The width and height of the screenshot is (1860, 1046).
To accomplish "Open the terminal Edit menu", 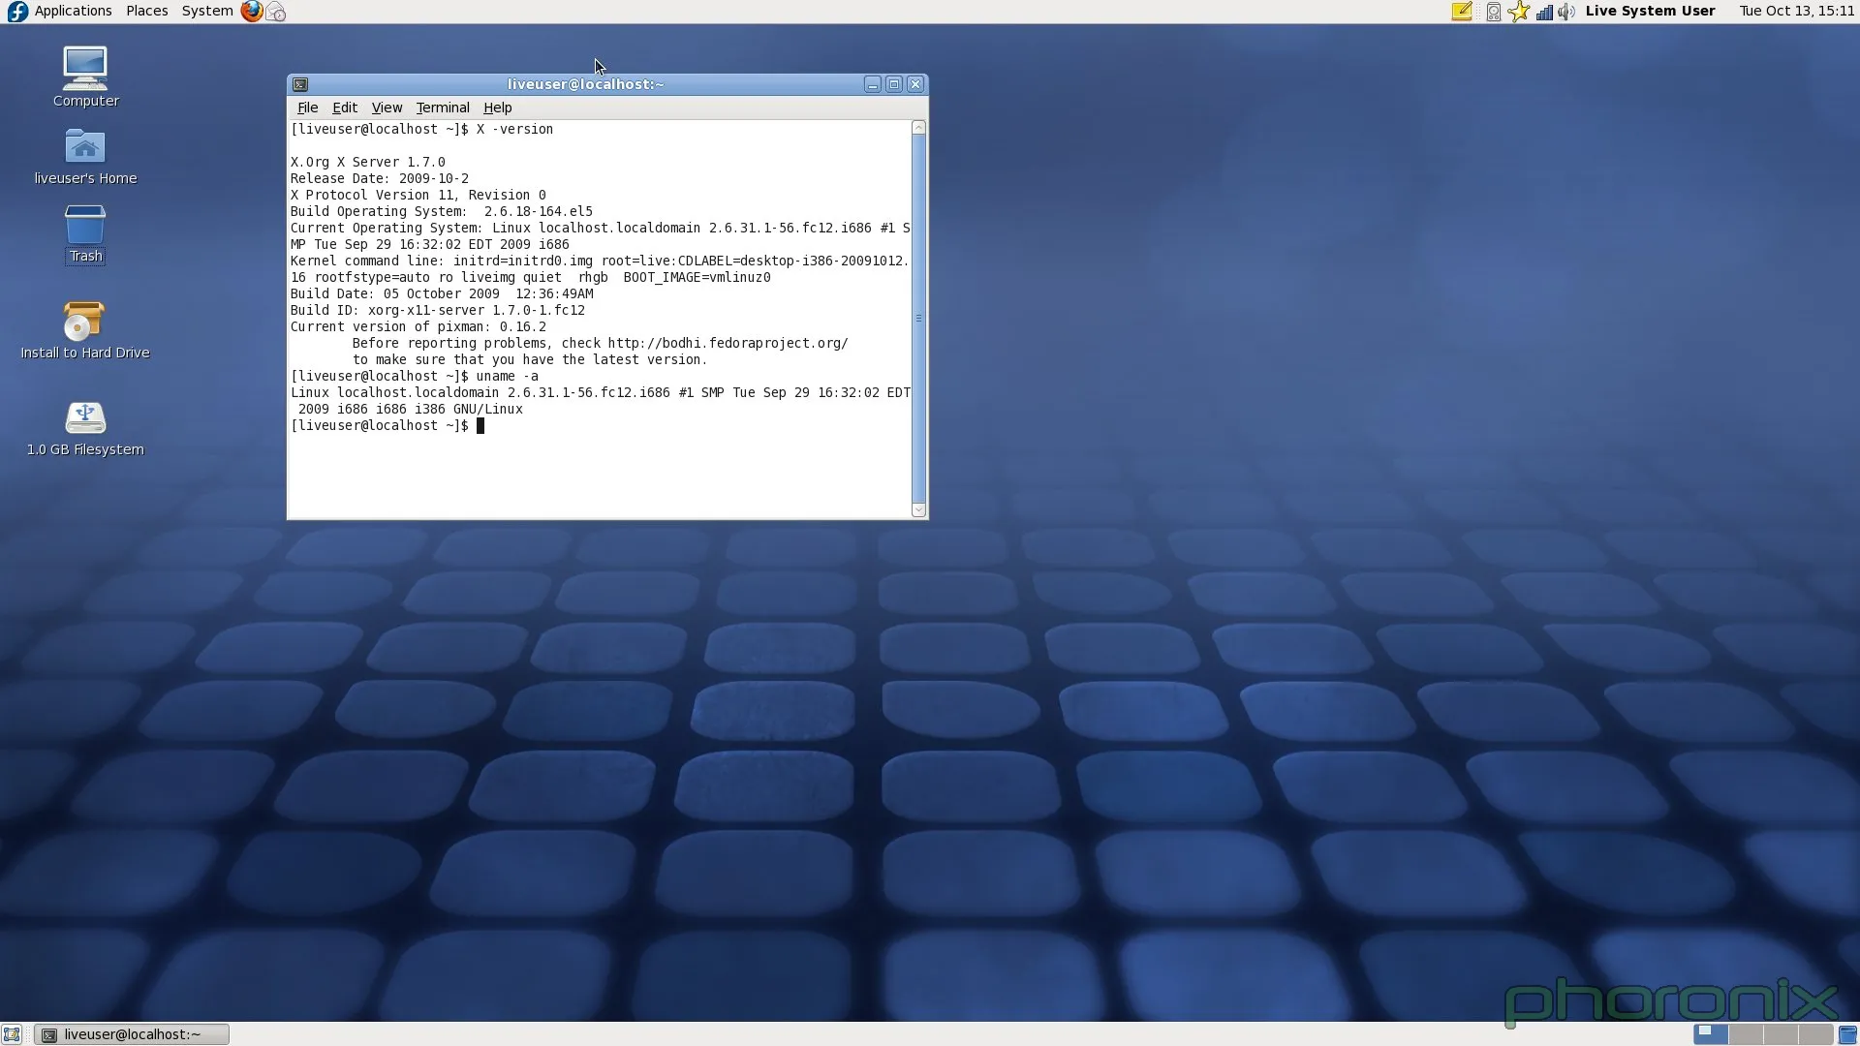I will [345, 108].
